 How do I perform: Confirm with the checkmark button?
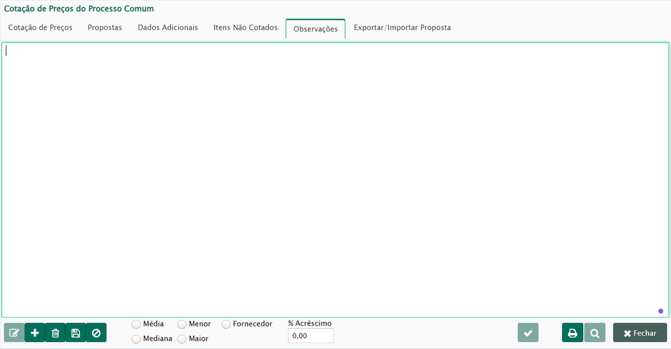click(528, 333)
